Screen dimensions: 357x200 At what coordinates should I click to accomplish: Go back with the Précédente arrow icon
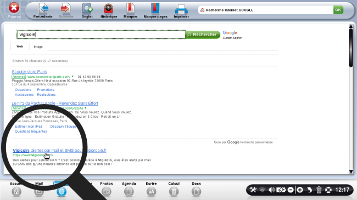[x=43, y=9]
